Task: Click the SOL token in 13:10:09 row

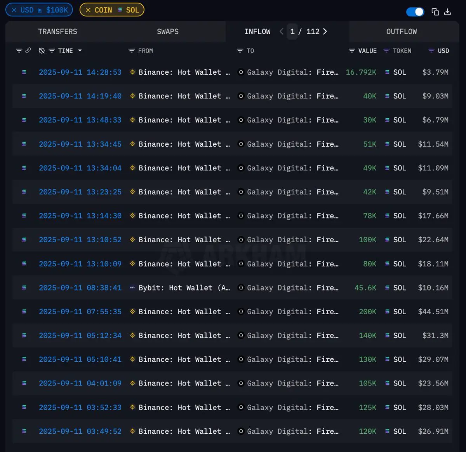Action: [400, 264]
